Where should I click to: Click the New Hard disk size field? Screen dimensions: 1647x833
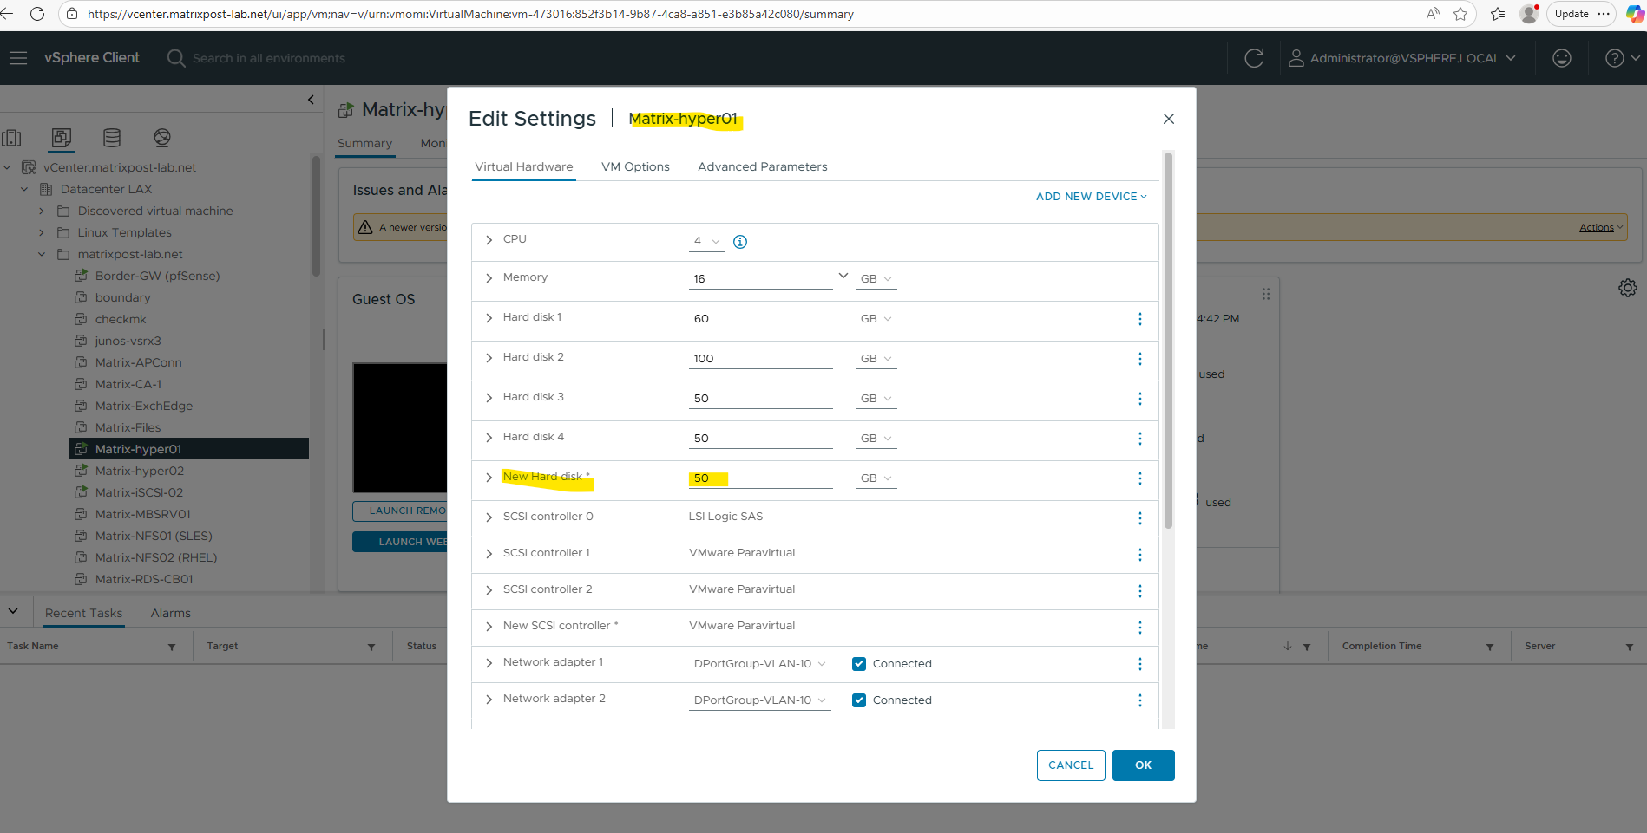click(x=761, y=478)
